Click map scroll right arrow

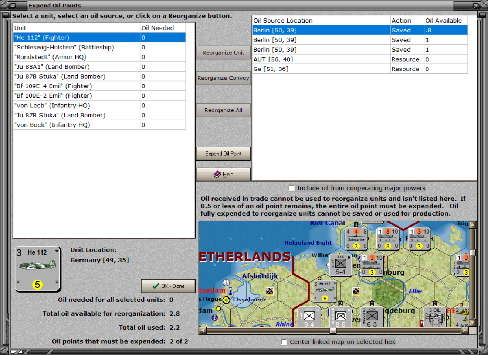coord(465,330)
